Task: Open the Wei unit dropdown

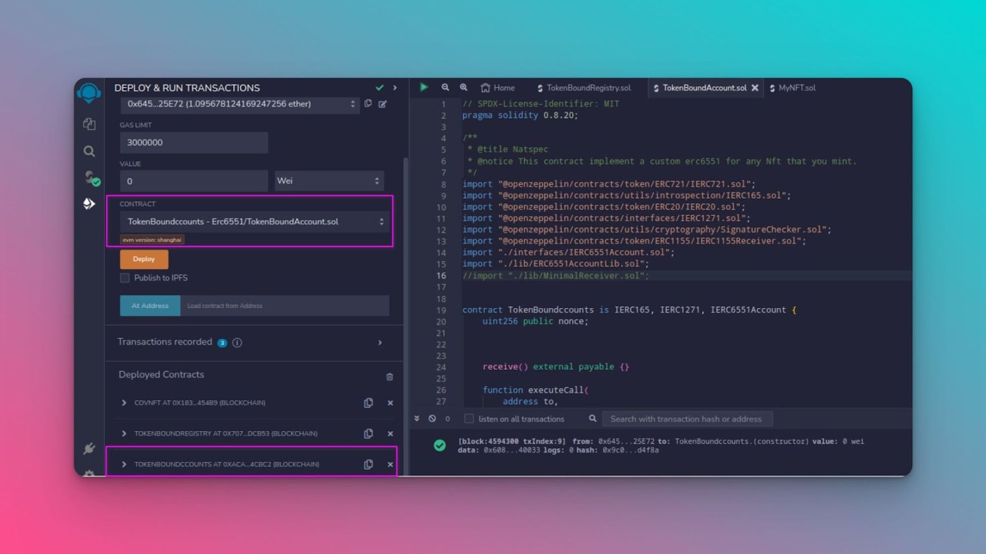Action: [x=329, y=181]
